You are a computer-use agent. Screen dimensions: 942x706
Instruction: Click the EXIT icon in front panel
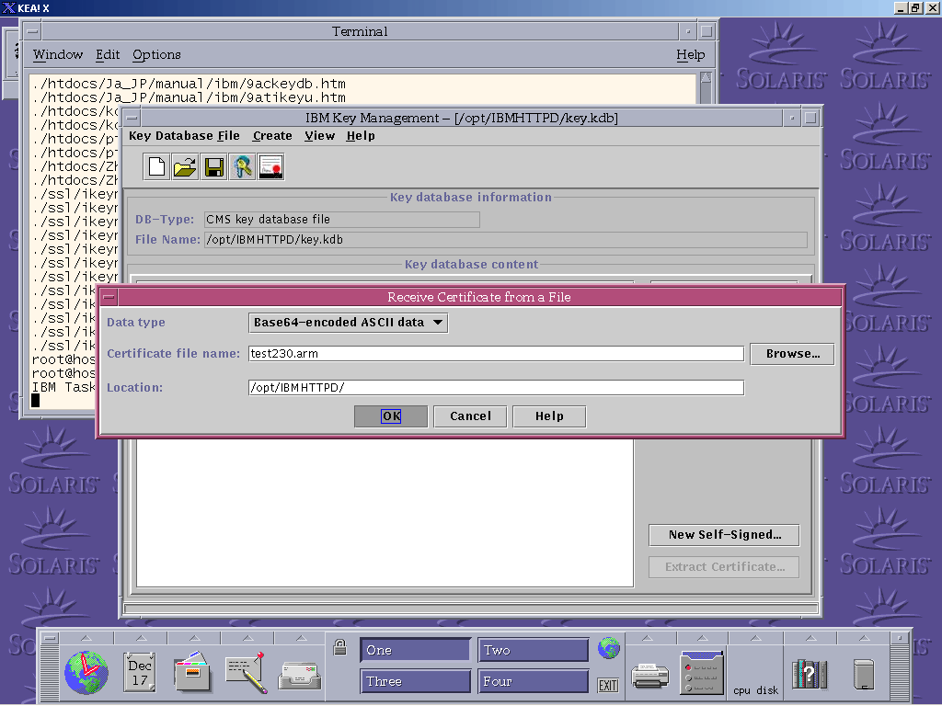pos(608,685)
